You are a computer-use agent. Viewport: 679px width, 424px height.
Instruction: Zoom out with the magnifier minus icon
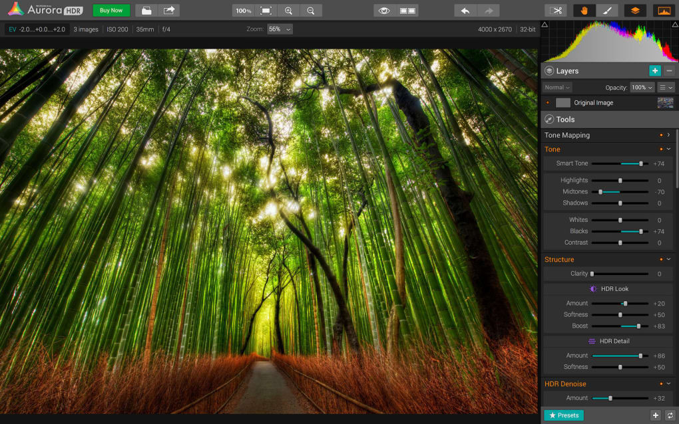click(x=310, y=11)
